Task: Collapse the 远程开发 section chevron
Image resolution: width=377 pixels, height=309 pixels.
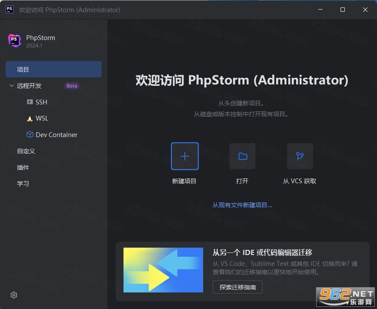Action: 11,86
